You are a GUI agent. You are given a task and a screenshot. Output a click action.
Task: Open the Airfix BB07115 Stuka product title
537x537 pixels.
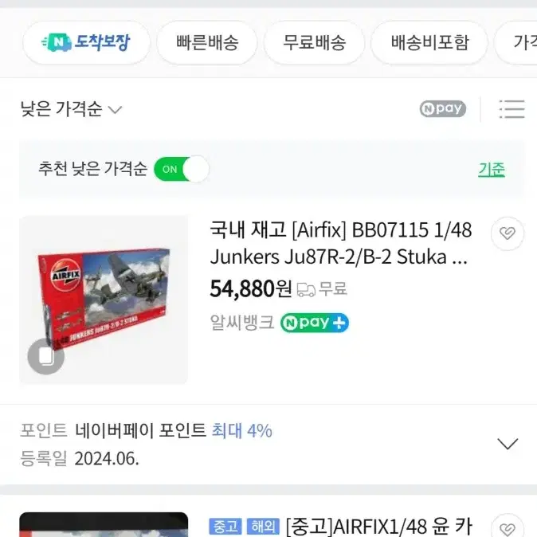[x=341, y=243]
